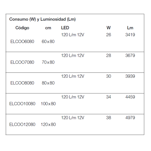Click the LED column header
Screen dimensions: 151x151
point(65,28)
